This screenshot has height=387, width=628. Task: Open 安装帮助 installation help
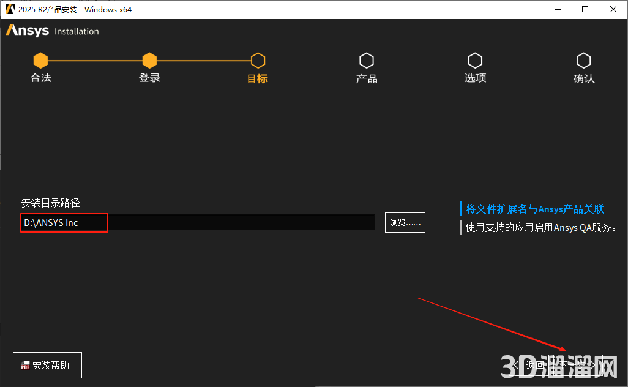point(47,365)
